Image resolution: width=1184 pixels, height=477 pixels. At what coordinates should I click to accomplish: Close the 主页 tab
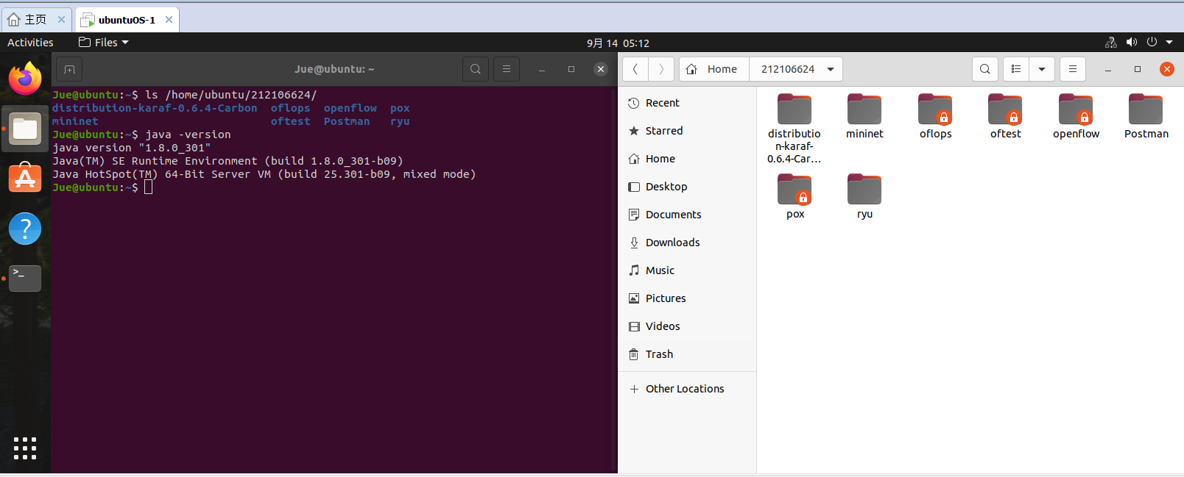(61, 20)
